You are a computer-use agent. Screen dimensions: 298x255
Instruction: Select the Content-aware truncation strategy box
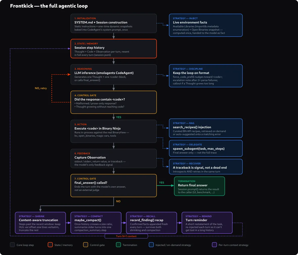pyautogui.click(x=40, y=223)
